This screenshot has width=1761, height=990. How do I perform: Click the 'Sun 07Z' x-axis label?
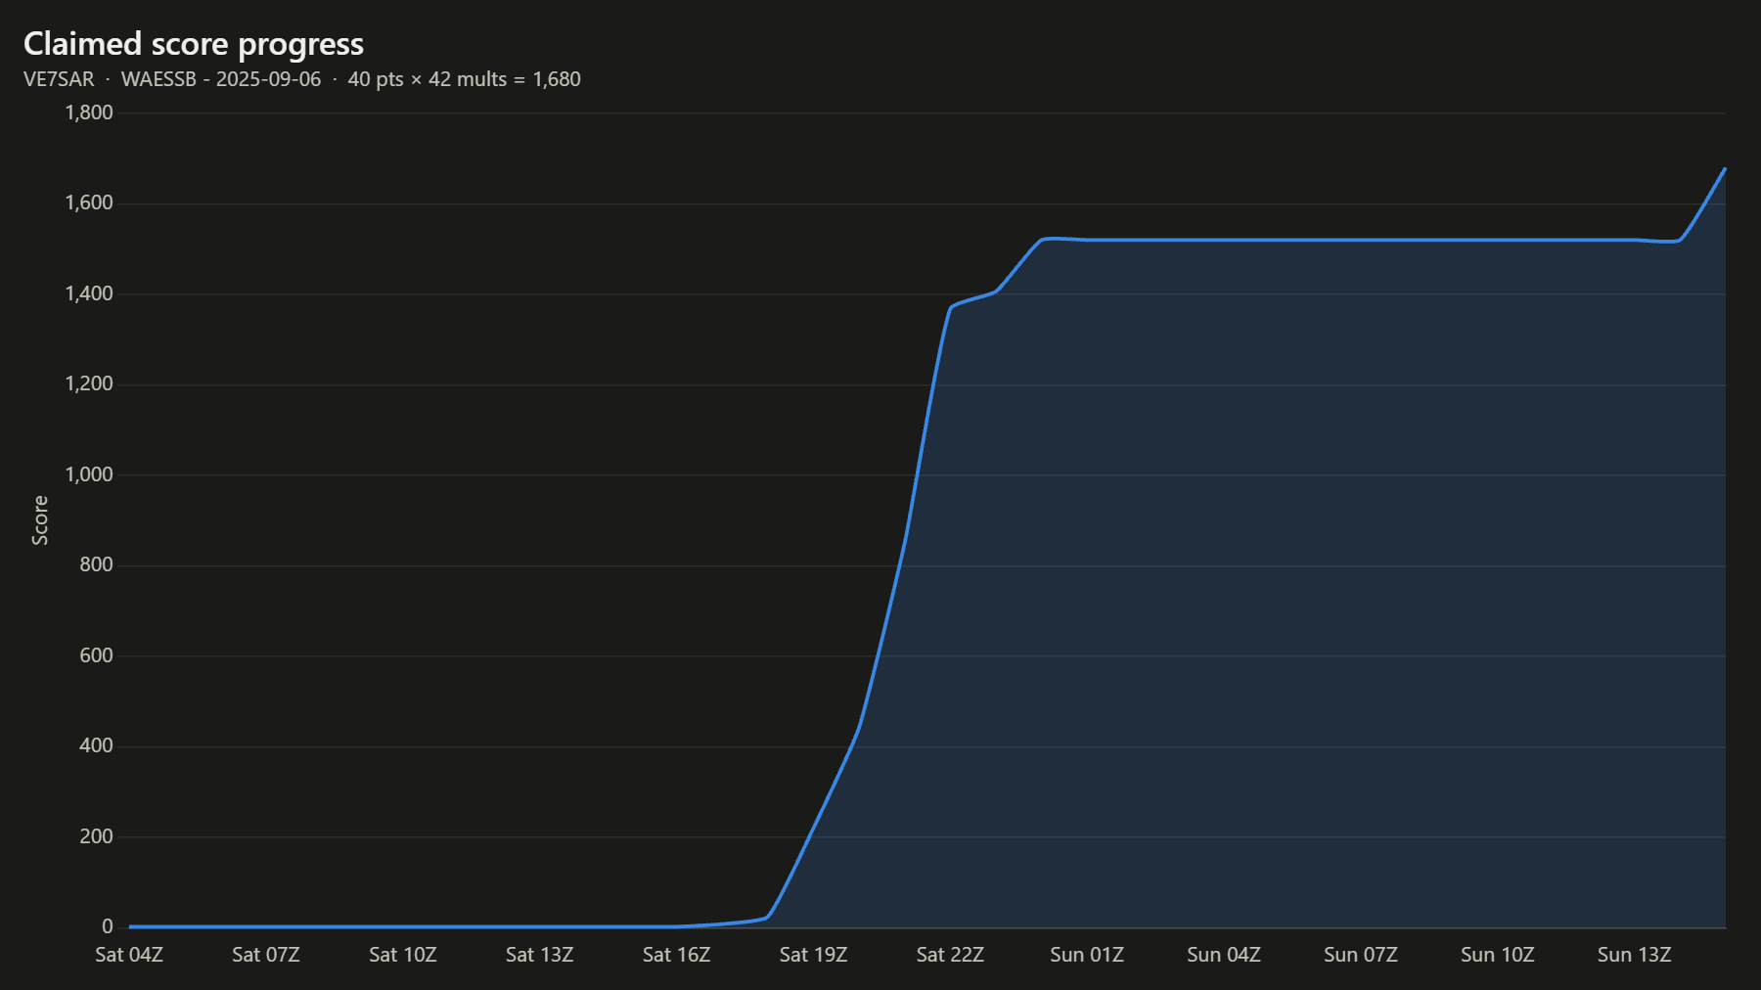(1361, 955)
